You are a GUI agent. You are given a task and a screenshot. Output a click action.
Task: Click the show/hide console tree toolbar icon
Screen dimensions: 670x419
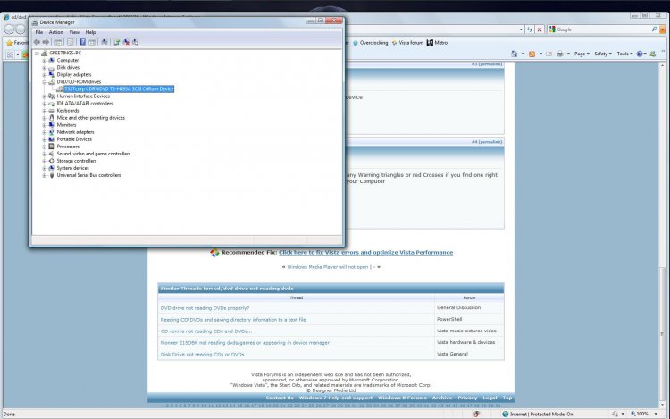[58, 42]
